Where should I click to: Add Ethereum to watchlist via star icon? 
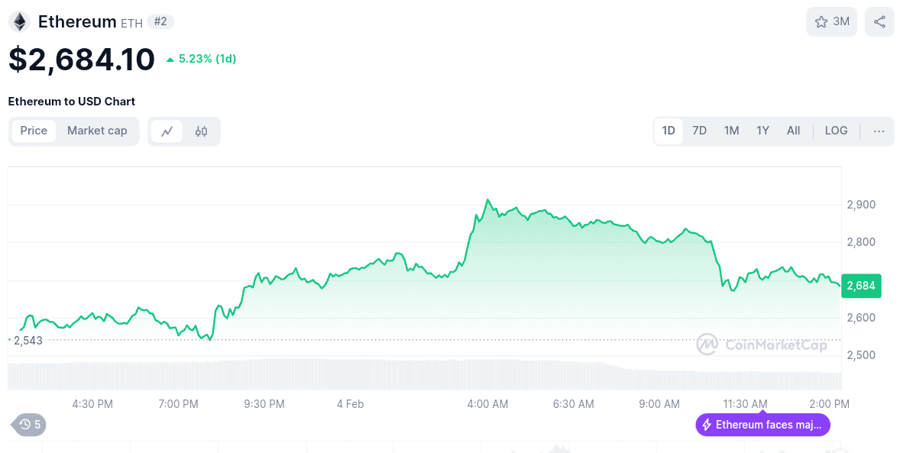click(821, 21)
